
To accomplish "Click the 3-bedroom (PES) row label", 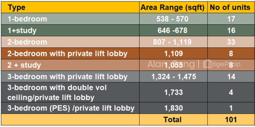I will coord(71,108).
